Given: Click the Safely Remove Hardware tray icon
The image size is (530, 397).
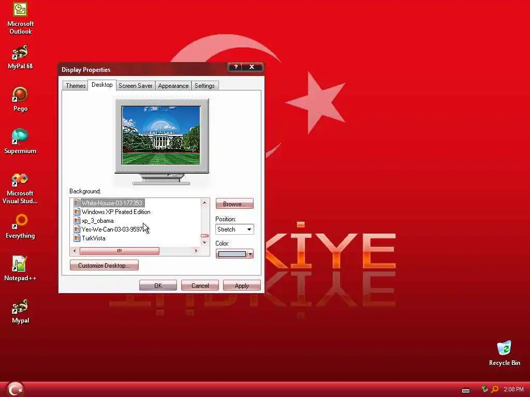Looking at the screenshot, I should [484, 389].
